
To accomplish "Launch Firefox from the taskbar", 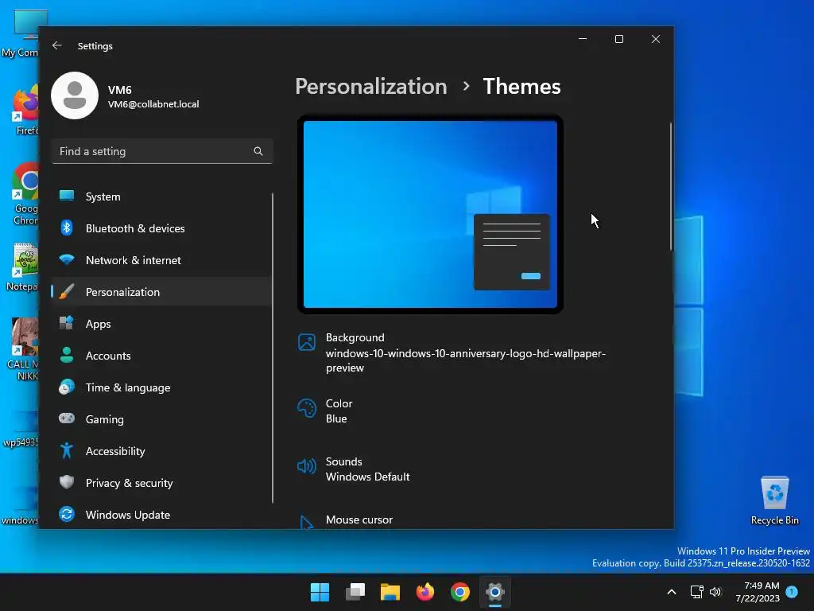I will click(x=425, y=592).
